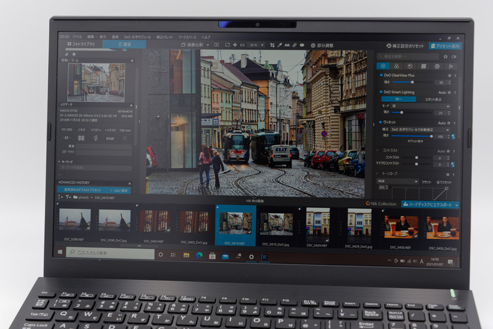Enable the コントラスト correction
Image resolution: width=493 pixels, height=329 pixels.
[x=378, y=150]
